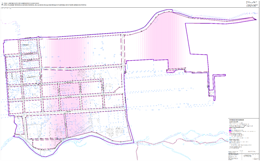Click the dark blue swatch in the legend
The height and width of the screenshot is (161, 260).
tap(230, 130)
